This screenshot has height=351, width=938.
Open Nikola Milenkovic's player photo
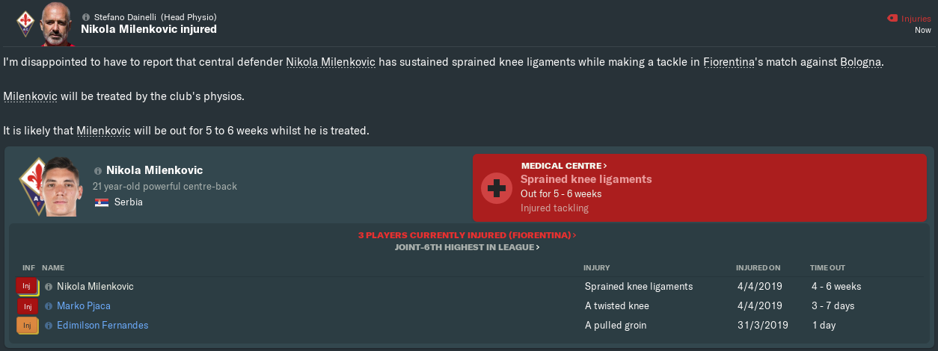(61, 187)
